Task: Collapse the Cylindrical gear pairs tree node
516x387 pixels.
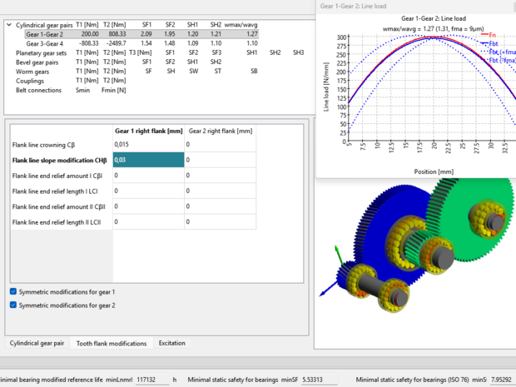Action: click(9, 25)
